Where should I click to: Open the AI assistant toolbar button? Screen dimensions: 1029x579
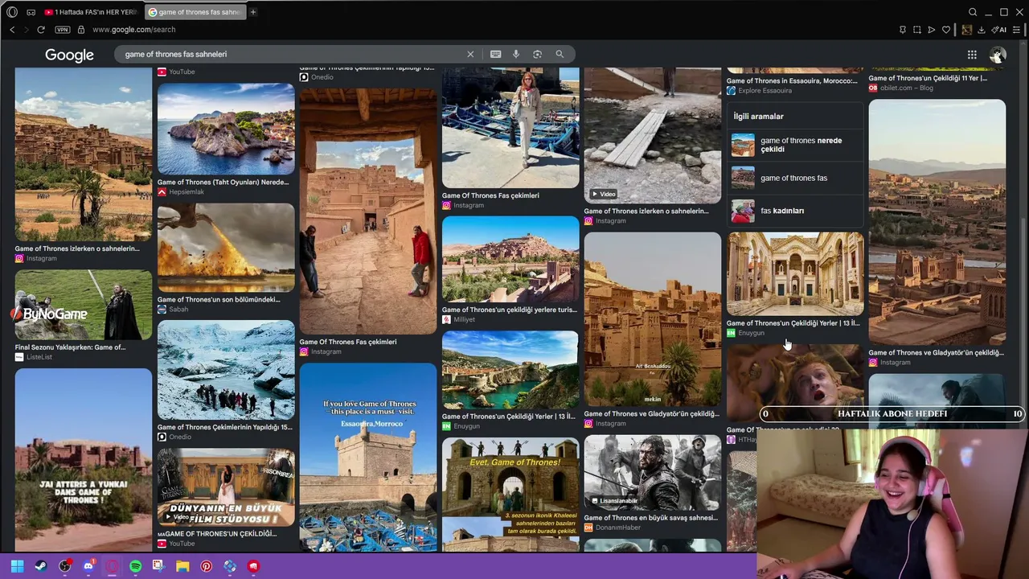pyautogui.click(x=999, y=30)
